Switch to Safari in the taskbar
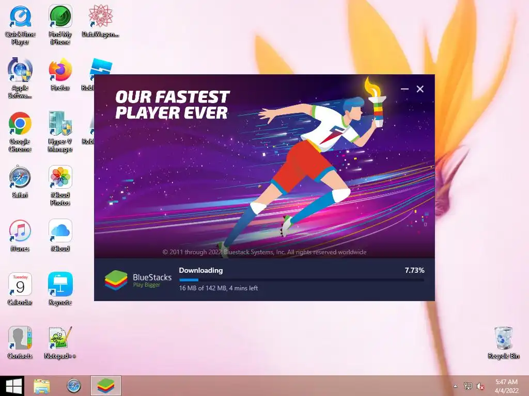 [73, 386]
